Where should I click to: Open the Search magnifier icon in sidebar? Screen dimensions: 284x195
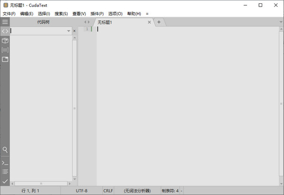[5, 150]
